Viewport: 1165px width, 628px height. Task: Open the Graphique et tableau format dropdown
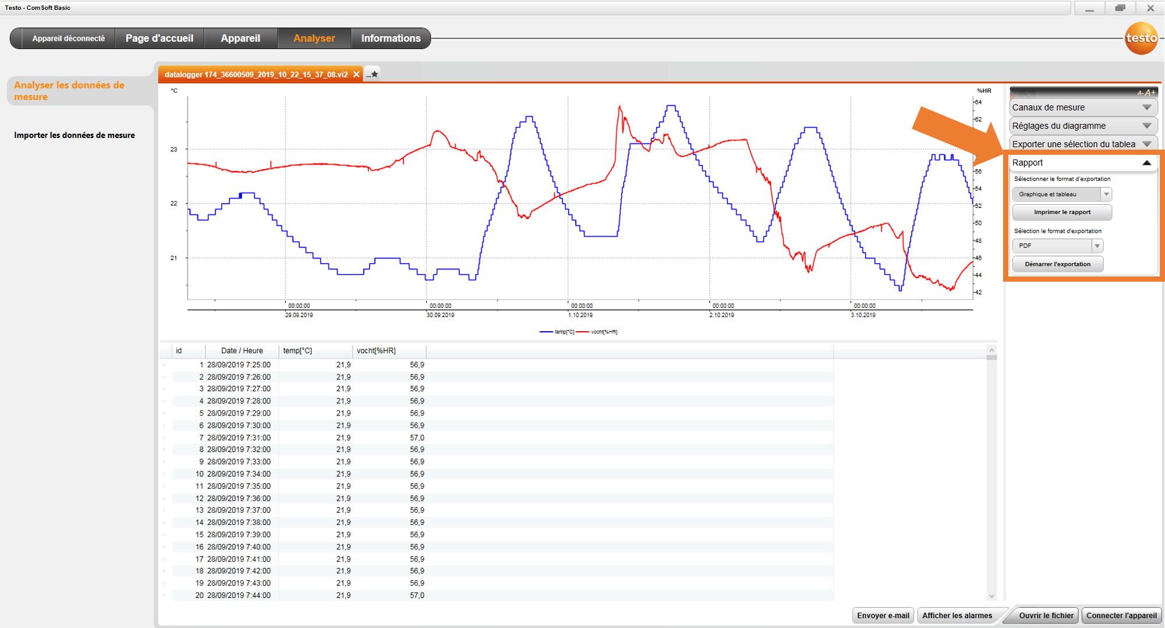click(x=1106, y=194)
